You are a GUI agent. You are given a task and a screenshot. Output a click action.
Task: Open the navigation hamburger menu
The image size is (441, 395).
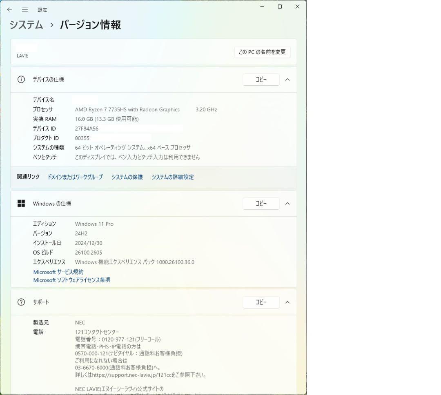[x=24, y=9]
